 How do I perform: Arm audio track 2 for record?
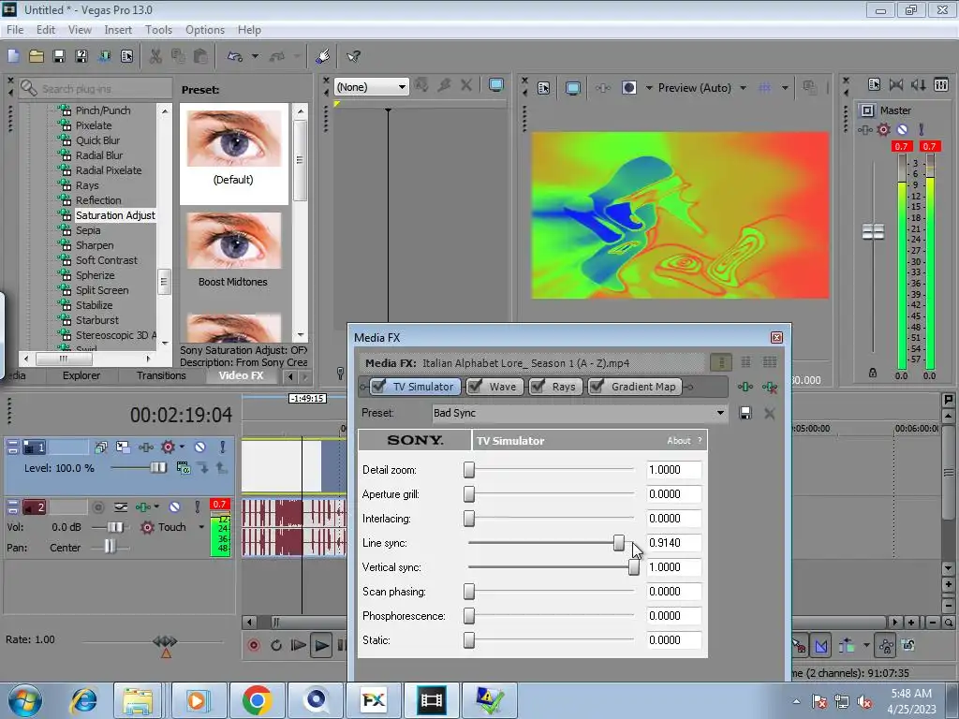click(x=97, y=506)
